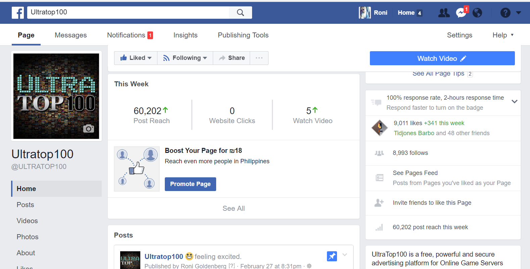Click the Pages Feed icon
The image size is (530, 269).
[x=379, y=178]
